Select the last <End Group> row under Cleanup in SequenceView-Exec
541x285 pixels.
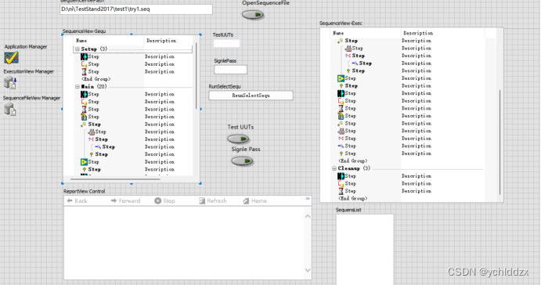tap(352, 198)
